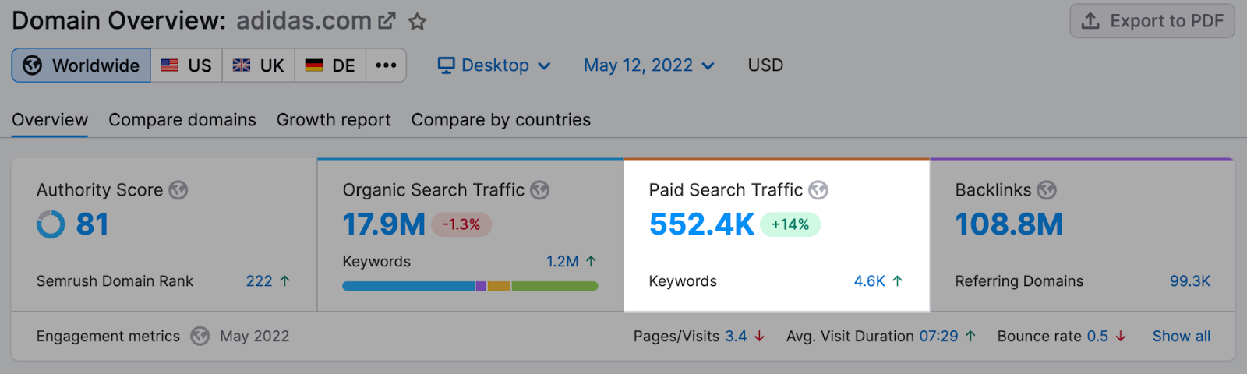This screenshot has width=1247, height=374.
Task: Click green segment of keywords distribution bar
Action: pos(554,286)
